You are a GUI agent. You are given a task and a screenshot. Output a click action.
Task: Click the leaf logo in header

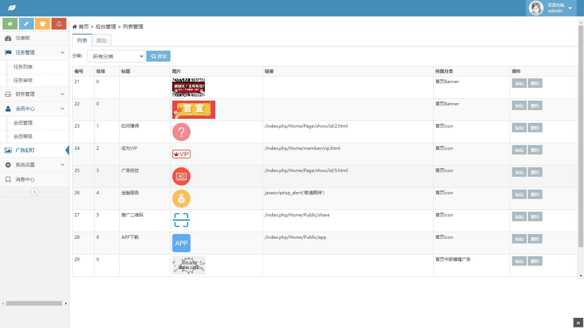click(12, 8)
